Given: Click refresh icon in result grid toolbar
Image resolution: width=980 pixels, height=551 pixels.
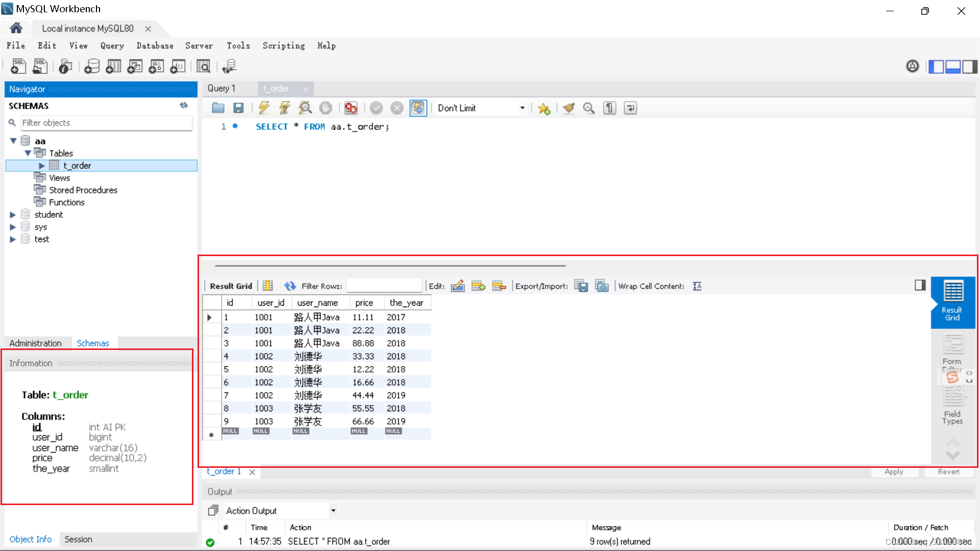Looking at the screenshot, I should 290,286.
